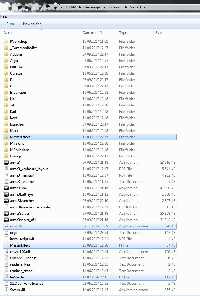Expand the arrow after Arma 3 in address bar
200x296 pixels.
144,7
